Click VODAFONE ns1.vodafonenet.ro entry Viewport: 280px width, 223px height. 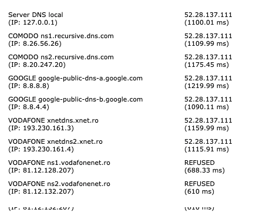[x=59, y=163]
